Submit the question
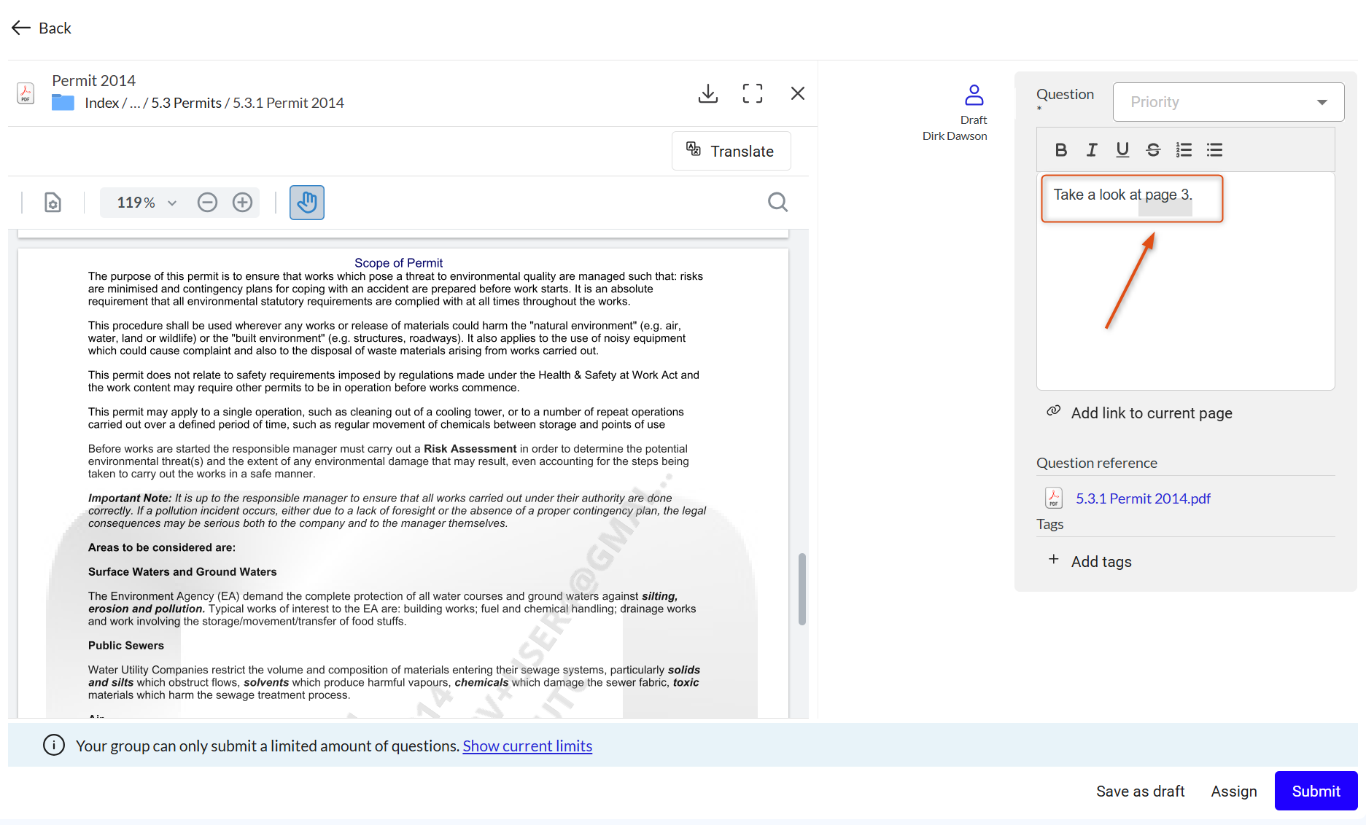This screenshot has width=1366, height=825. [x=1316, y=791]
